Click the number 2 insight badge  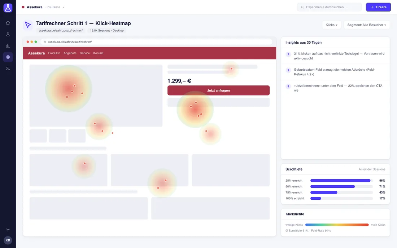click(x=288, y=70)
